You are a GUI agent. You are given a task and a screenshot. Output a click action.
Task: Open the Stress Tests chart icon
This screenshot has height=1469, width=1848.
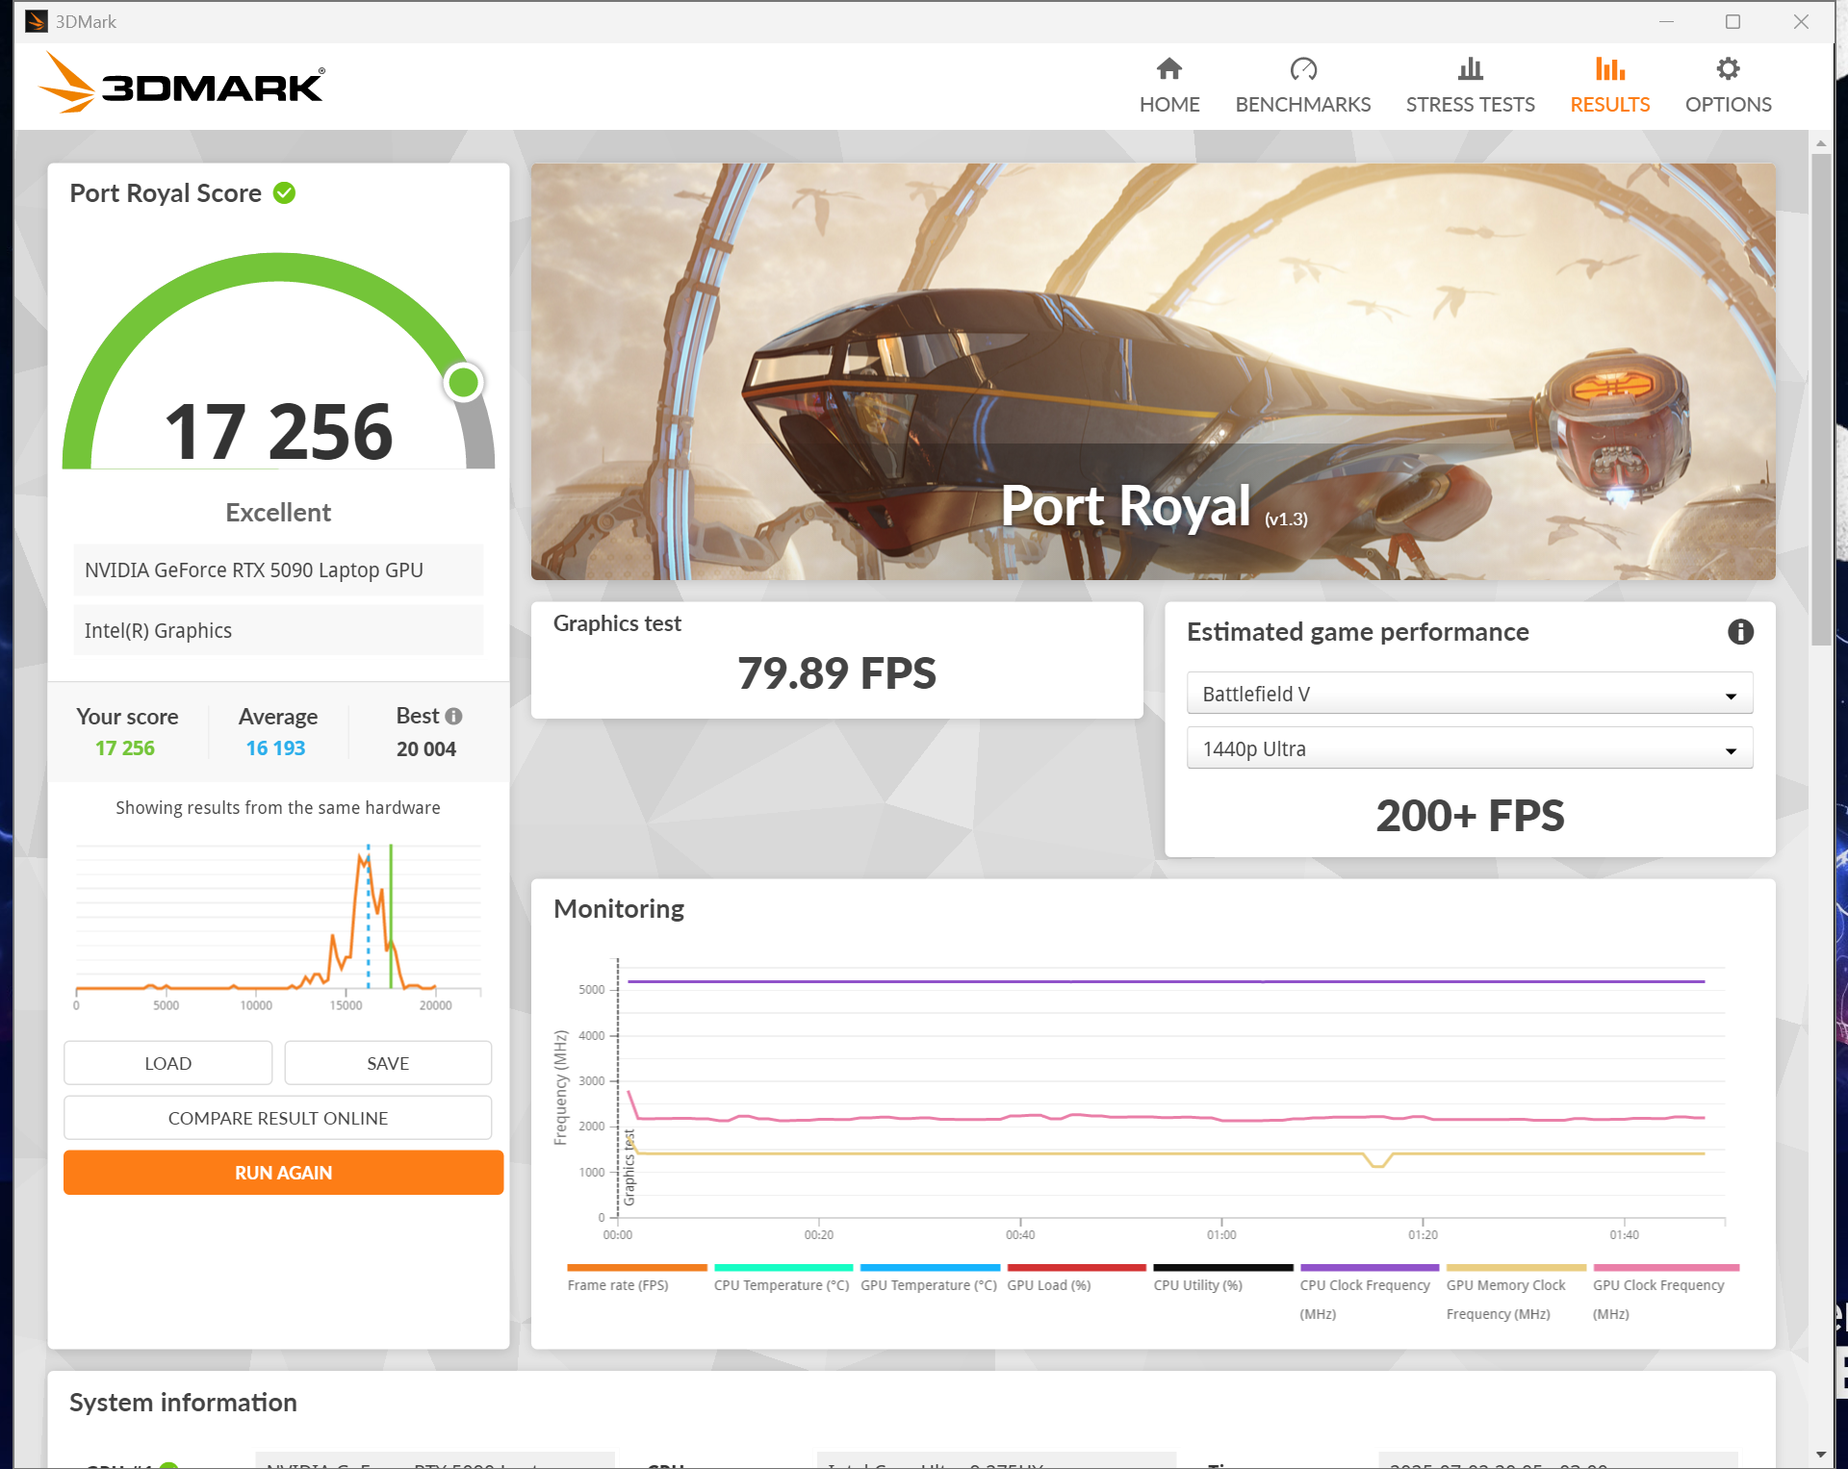coord(1470,69)
